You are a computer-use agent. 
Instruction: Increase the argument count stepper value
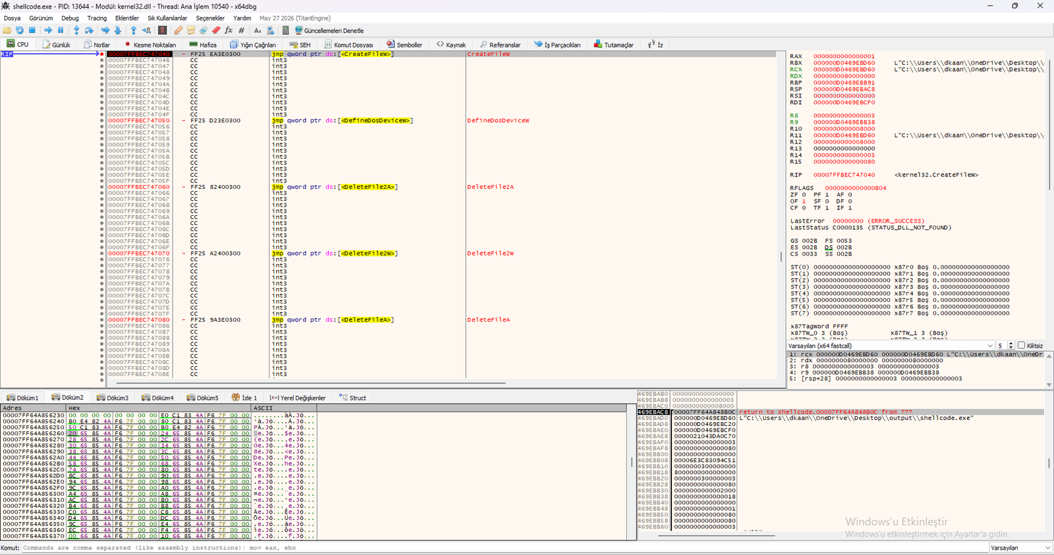click(x=1011, y=344)
